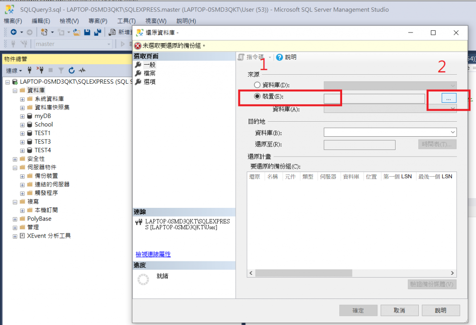This screenshot has width=476, height=325.
Task: Click the Filter funnel icon in Object Explorer
Action: click(61, 71)
